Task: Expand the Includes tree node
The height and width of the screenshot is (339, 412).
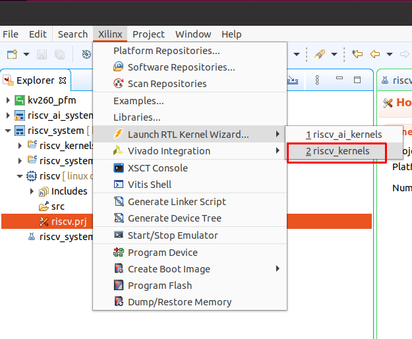Action: tap(32, 191)
